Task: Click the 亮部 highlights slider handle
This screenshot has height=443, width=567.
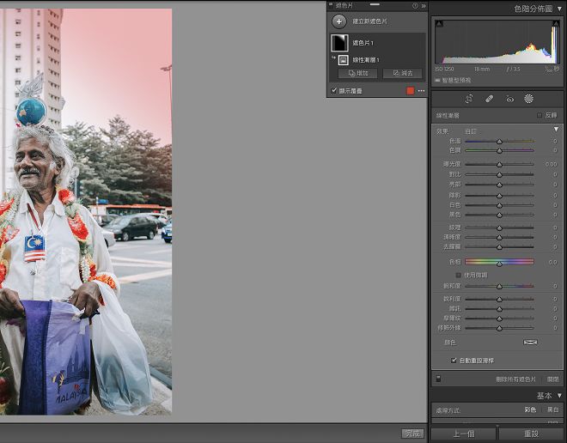Action: 499,185
